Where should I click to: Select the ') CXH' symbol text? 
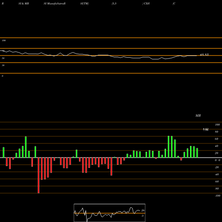point(146,4)
